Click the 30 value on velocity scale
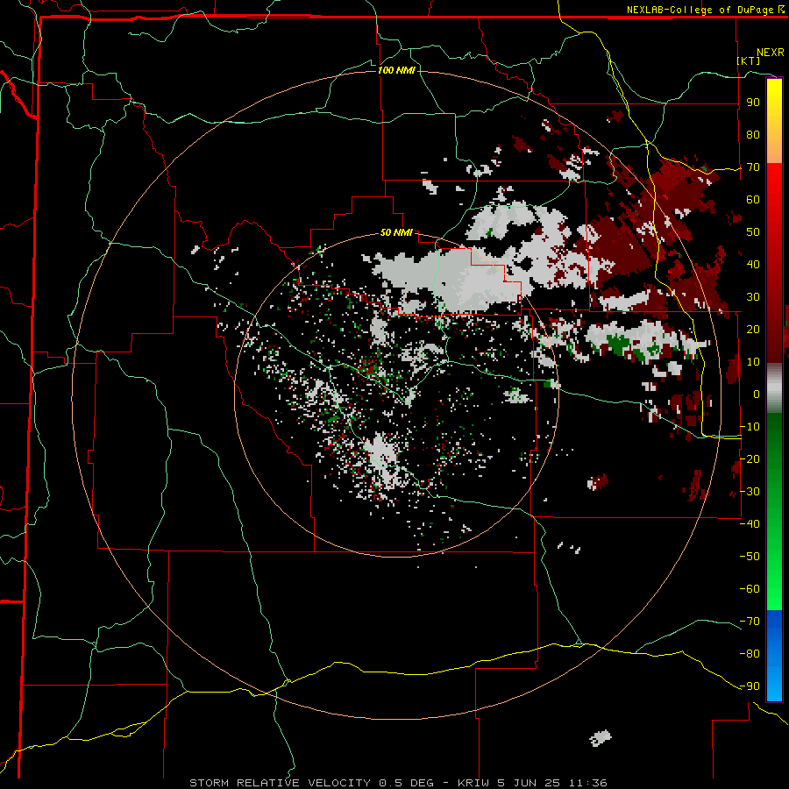The height and width of the screenshot is (789, 789). tap(753, 297)
